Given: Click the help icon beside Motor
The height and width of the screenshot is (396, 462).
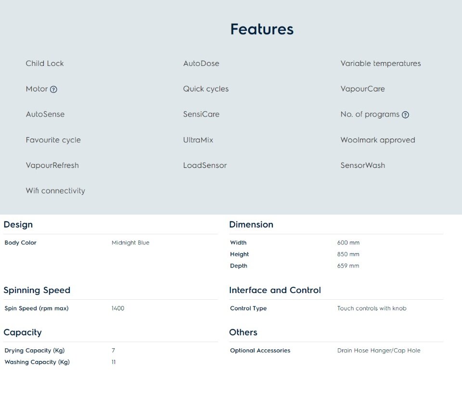Looking at the screenshot, I should point(53,89).
